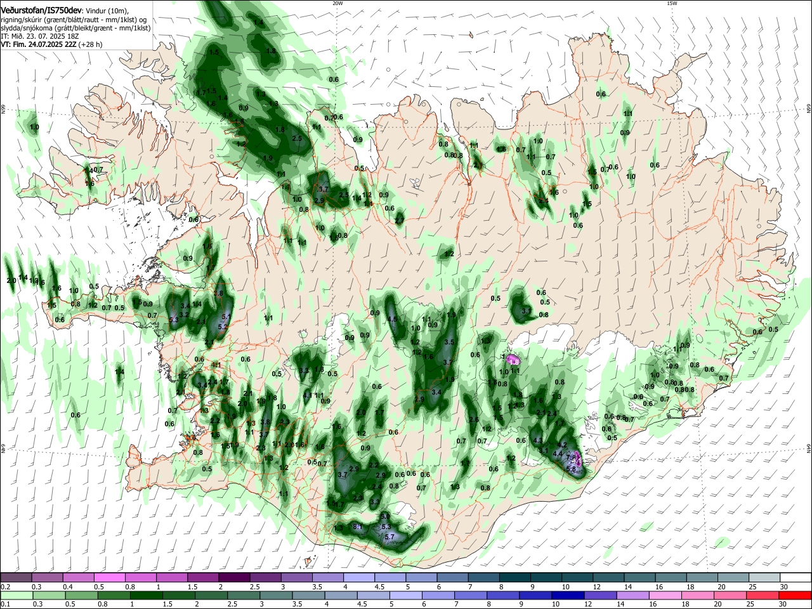The width and height of the screenshot is (812, 609).
Task: Pick the dark teal snow swatch between 8 and 9
Action: click(x=515, y=577)
